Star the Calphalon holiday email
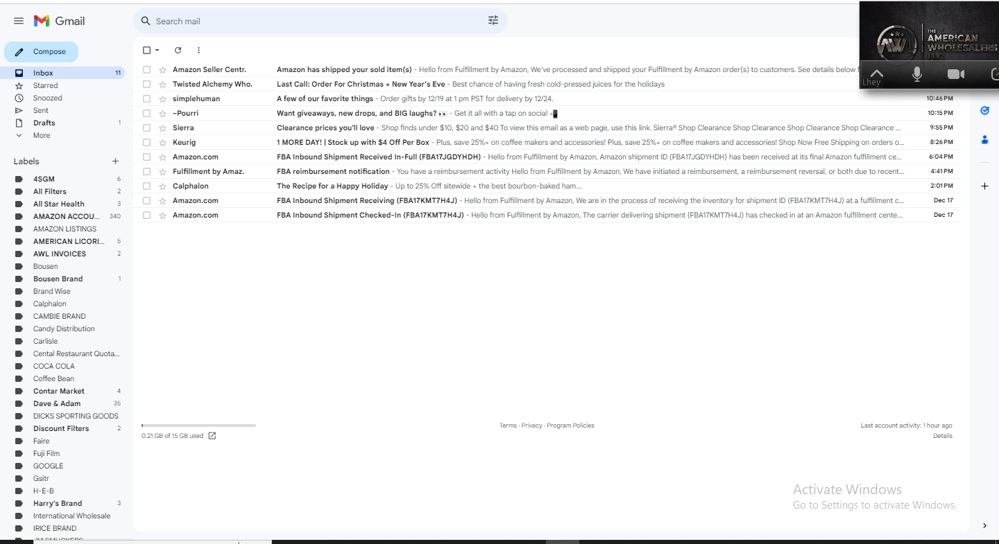999x544 pixels. pyautogui.click(x=162, y=186)
